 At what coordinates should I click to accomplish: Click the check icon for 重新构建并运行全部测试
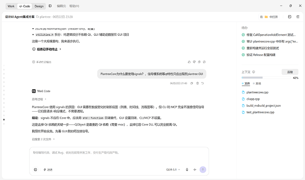[x=243, y=48]
